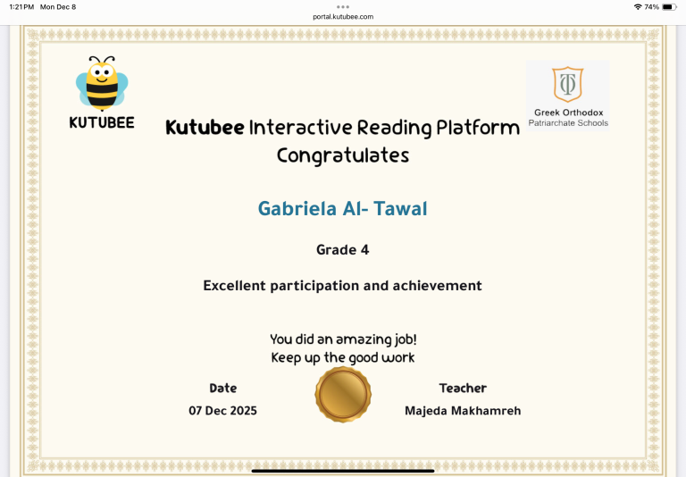Screen dimensions: 686x477
Task: Tap the 74% battery percentage
Action: [x=652, y=6]
